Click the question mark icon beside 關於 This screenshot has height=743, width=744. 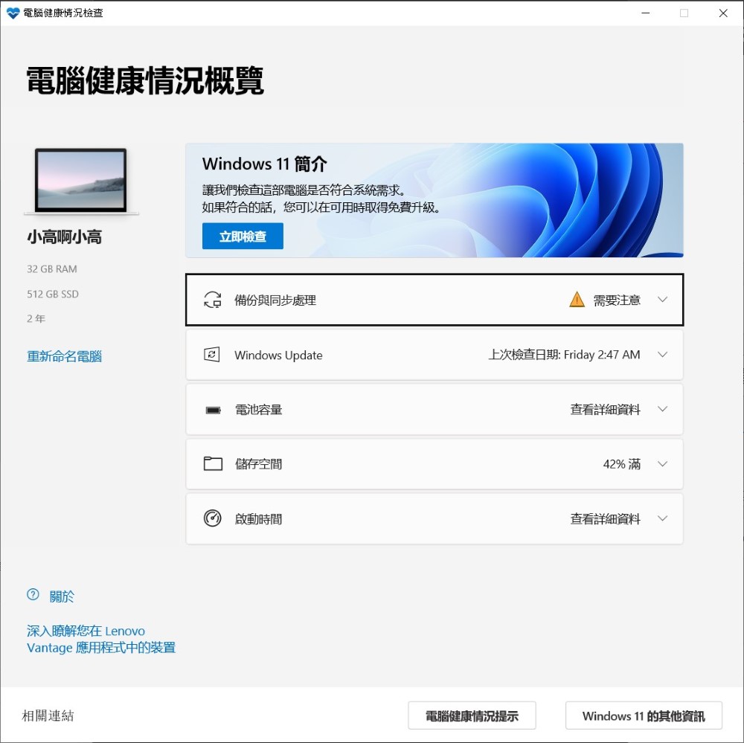(x=33, y=594)
